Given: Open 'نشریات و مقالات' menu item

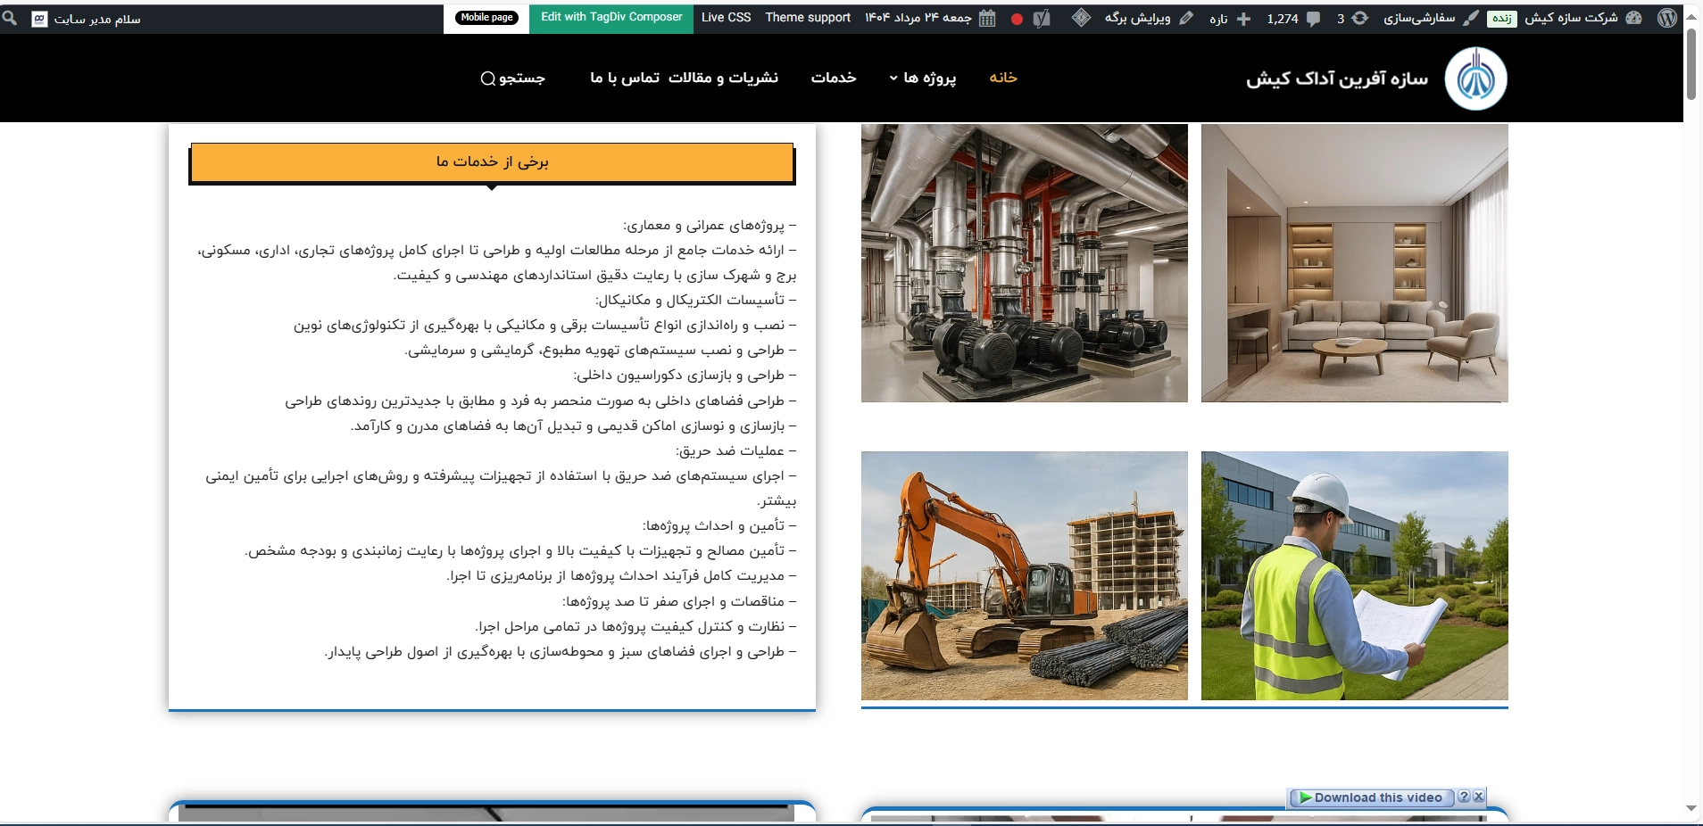Looking at the screenshot, I should [x=723, y=78].
